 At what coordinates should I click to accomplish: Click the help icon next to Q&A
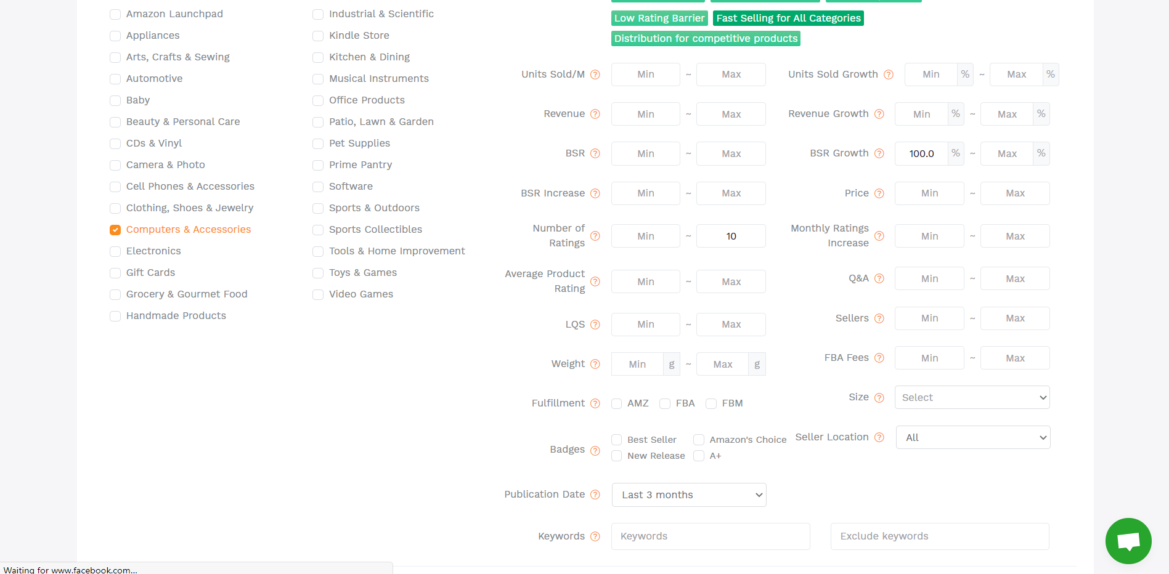pyautogui.click(x=879, y=278)
